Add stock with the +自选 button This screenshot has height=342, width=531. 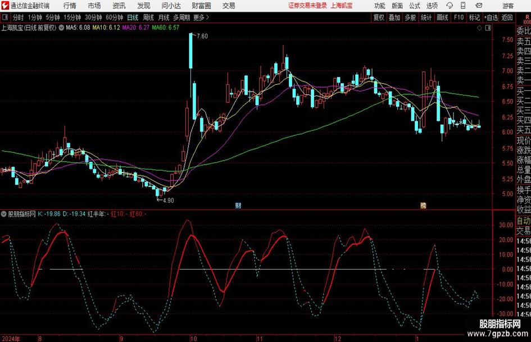491,17
